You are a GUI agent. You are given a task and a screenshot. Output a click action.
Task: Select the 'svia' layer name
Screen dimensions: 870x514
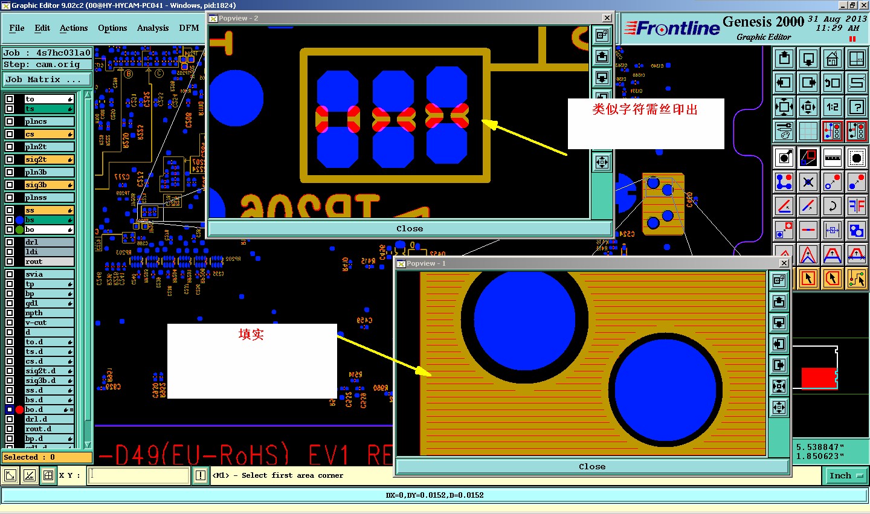click(x=49, y=274)
